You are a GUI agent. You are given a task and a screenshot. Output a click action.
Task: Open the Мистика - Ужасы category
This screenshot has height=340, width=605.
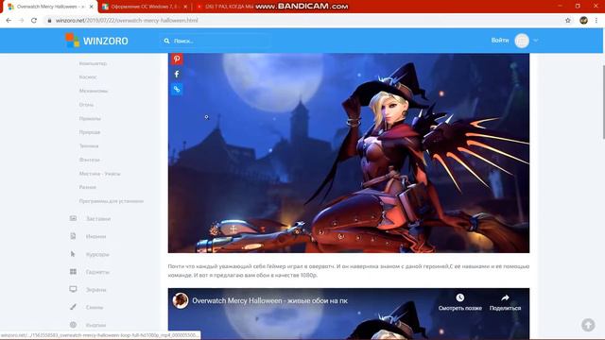pos(100,174)
